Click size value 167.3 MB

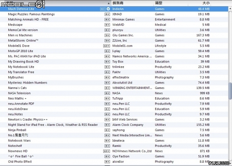(203, 35)
